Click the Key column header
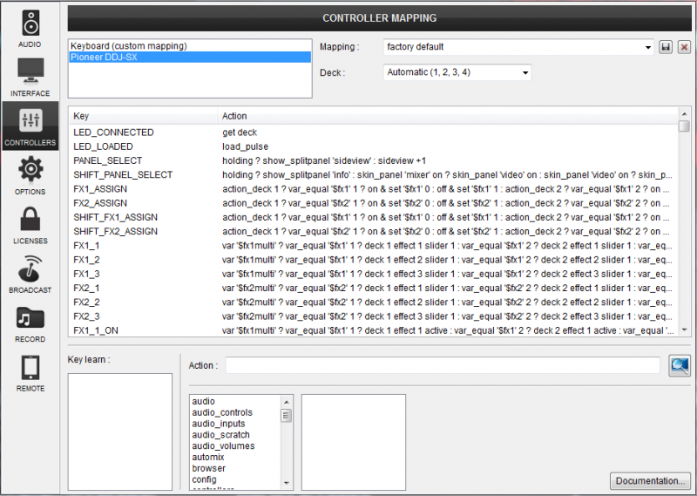697x496 pixels. pyautogui.click(x=143, y=116)
